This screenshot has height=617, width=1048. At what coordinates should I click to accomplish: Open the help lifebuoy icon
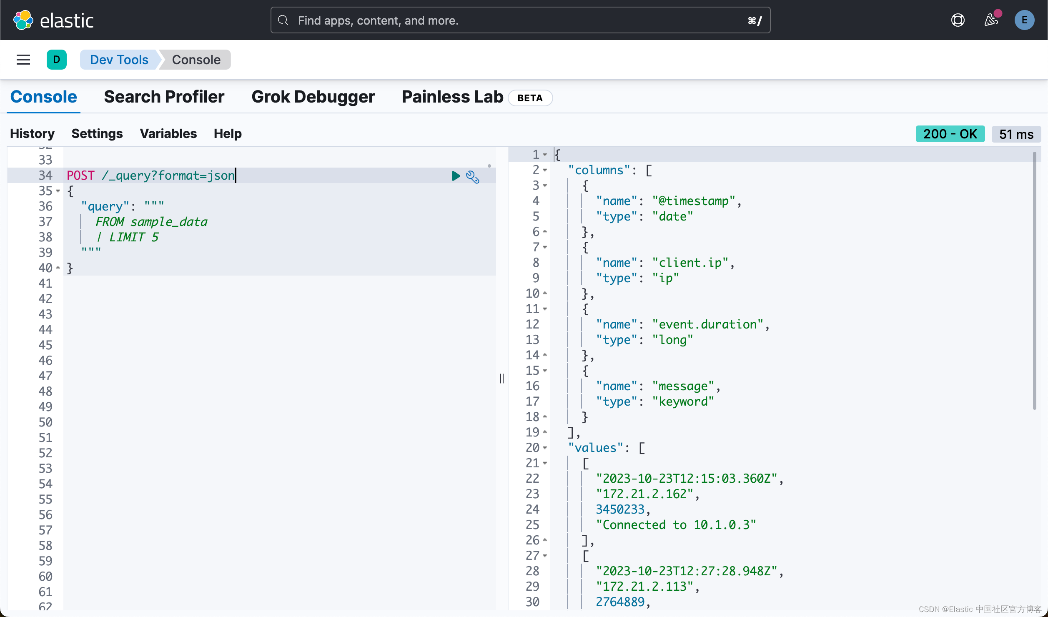[x=958, y=20]
